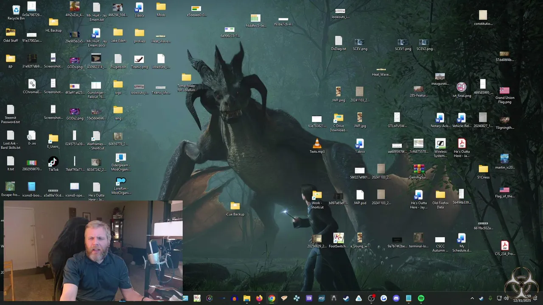
Task: Select the iCue Backup folder
Action: [x=235, y=209]
